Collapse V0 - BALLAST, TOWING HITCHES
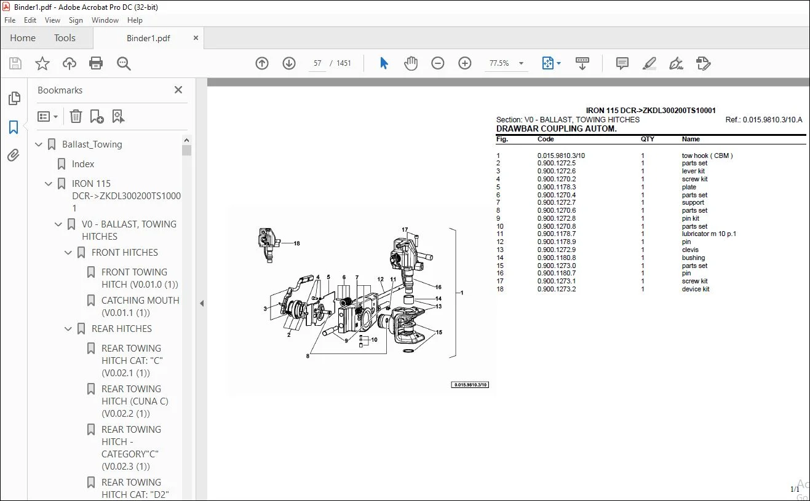Viewport: 810px width, 501px height. [59, 224]
